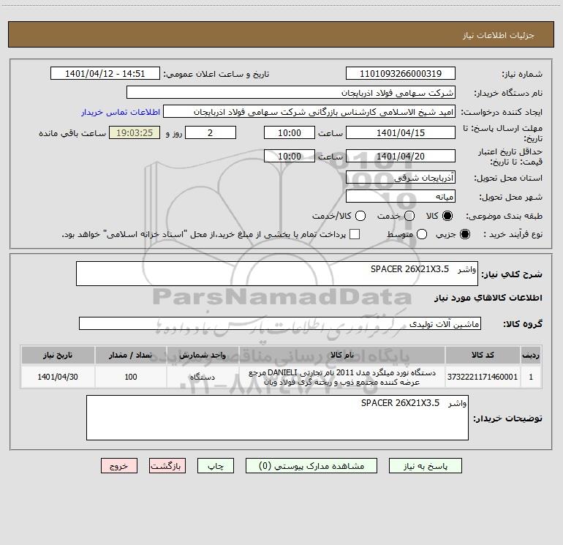Click the need date cell 1401/04/30
The height and width of the screenshot is (545, 563).
pyautogui.click(x=58, y=377)
